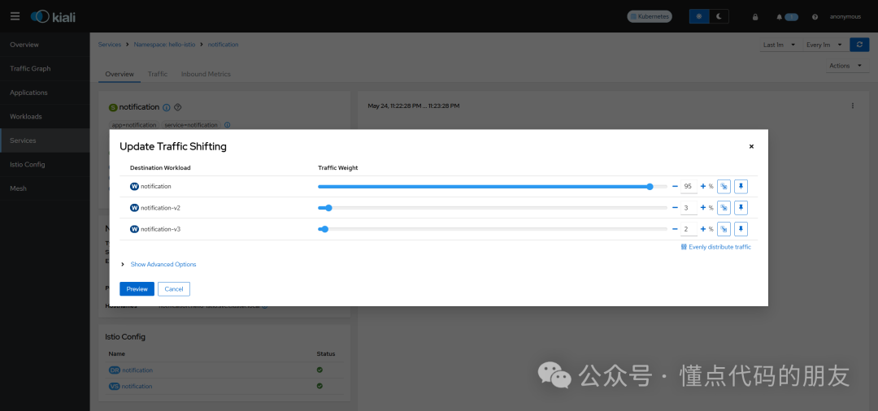
Task: Click the weight field showing 3
Action: (x=689, y=207)
